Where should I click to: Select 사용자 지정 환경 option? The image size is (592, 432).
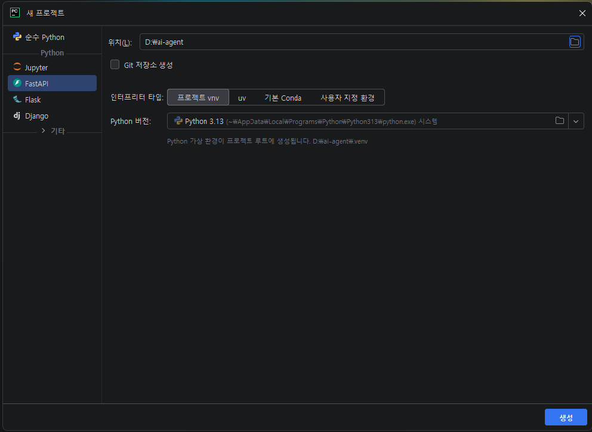tap(347, 97)
